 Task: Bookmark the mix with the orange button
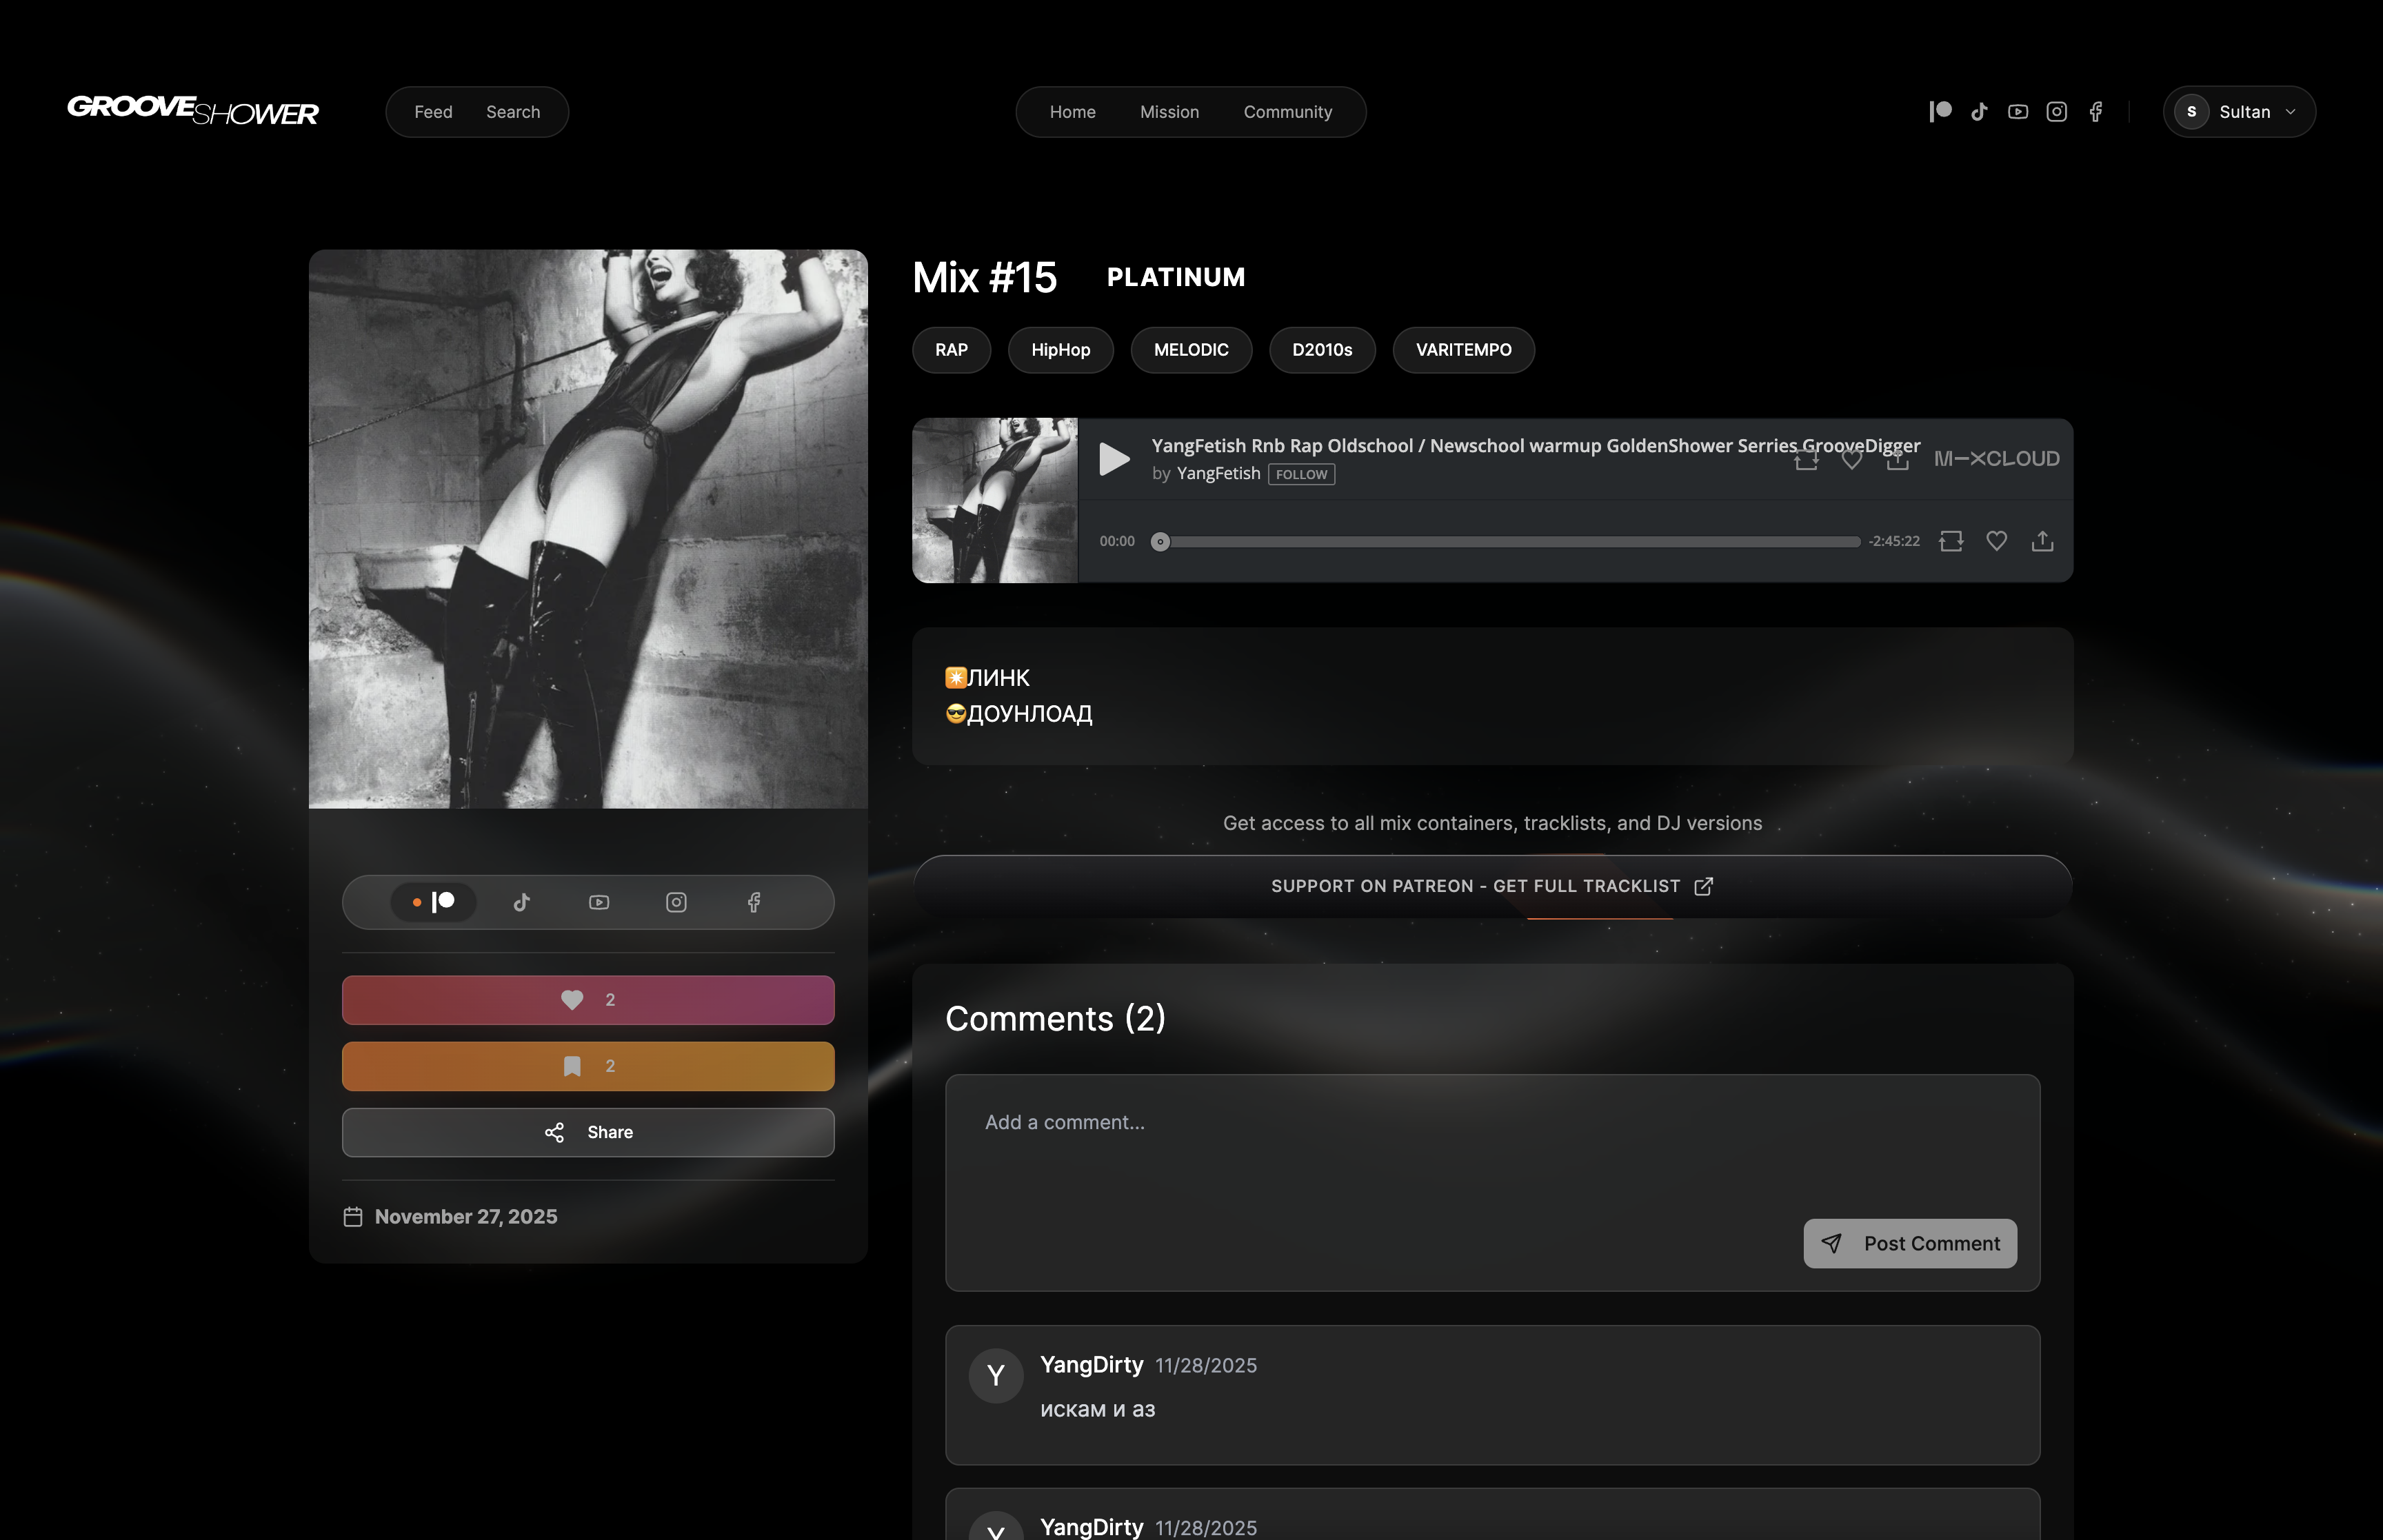click(588, 1066)
